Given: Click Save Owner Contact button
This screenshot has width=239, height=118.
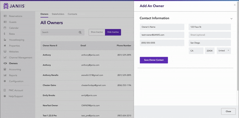Looking at the screenshot, I should (154, 60).
